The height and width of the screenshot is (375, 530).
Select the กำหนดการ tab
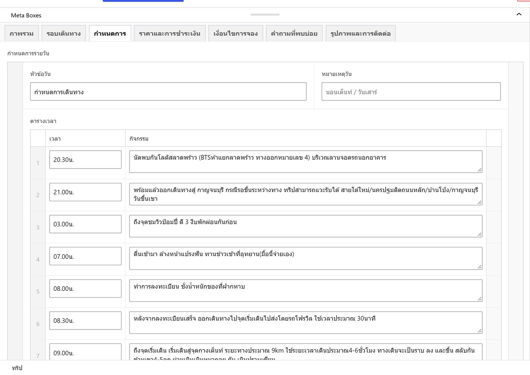pos(110,33)
